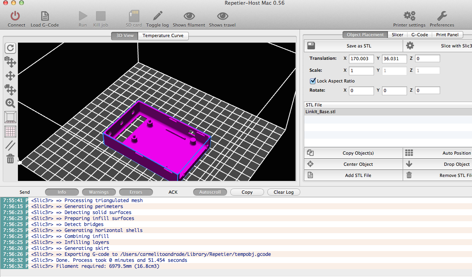Click the Copy log button
This screenshot has height=277, width=472.
247,192
